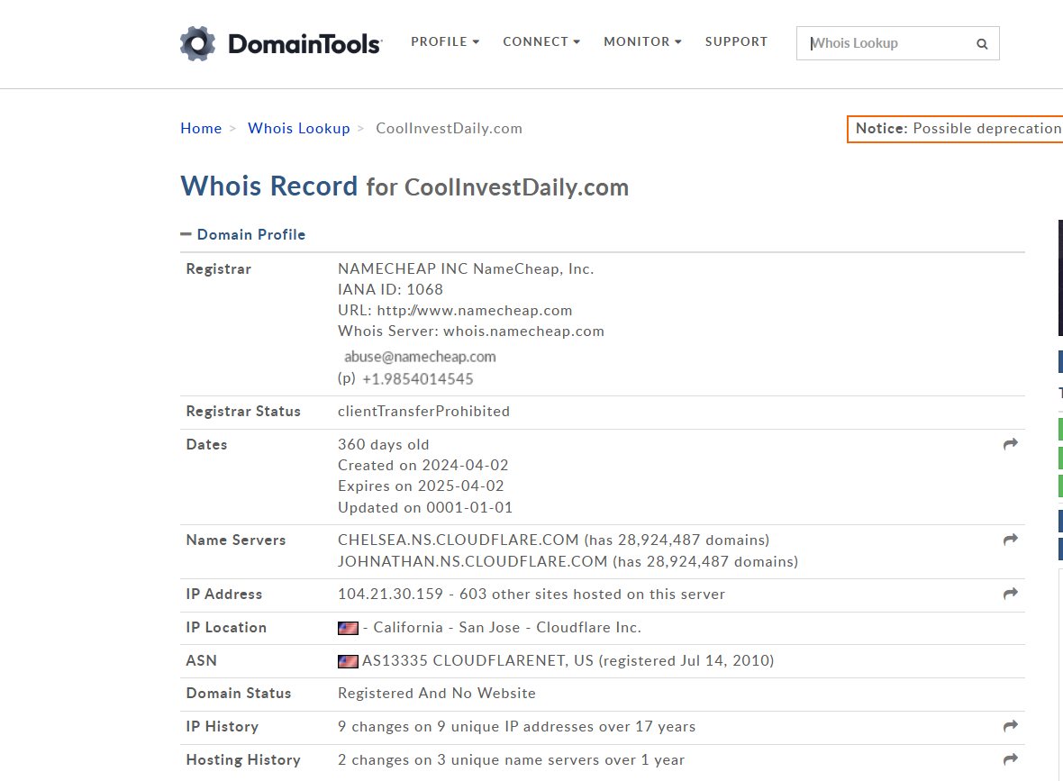The height and width of the screenshot is (781, 1063).
Task: Open the PROFILE dropdown menu
Action: (x=445, y=42)
